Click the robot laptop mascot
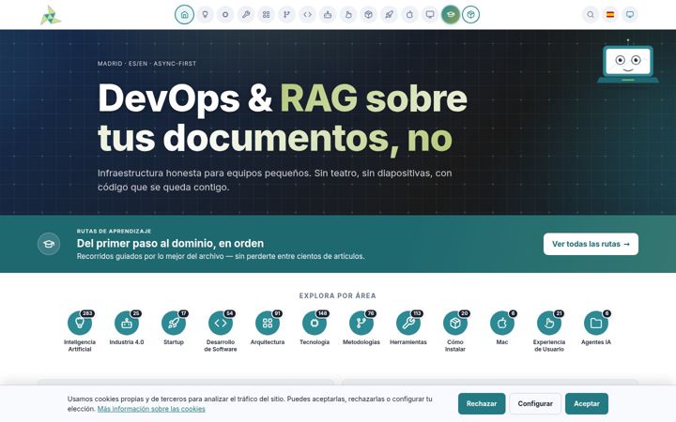 coord(628,62)
